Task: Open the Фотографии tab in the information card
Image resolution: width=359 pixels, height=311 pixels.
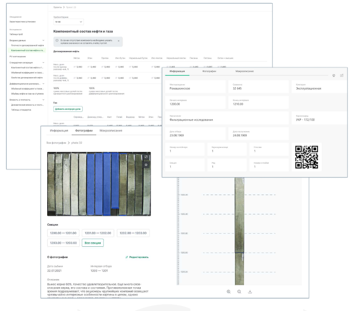Action: (211, 71)
